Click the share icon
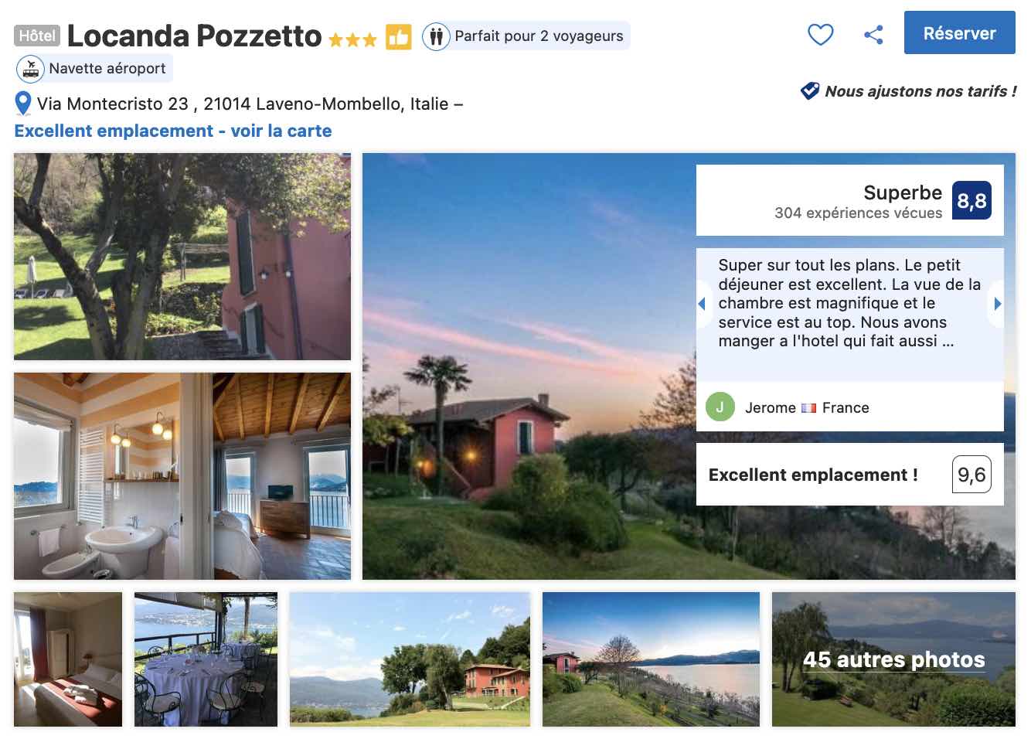Viewport: 1031px width, 739px height. (873, 35)
